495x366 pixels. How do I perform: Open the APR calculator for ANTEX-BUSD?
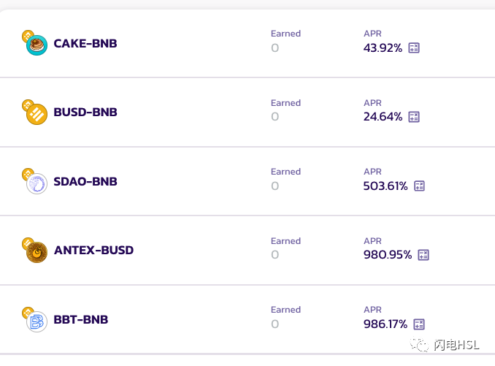pos(423,255)
